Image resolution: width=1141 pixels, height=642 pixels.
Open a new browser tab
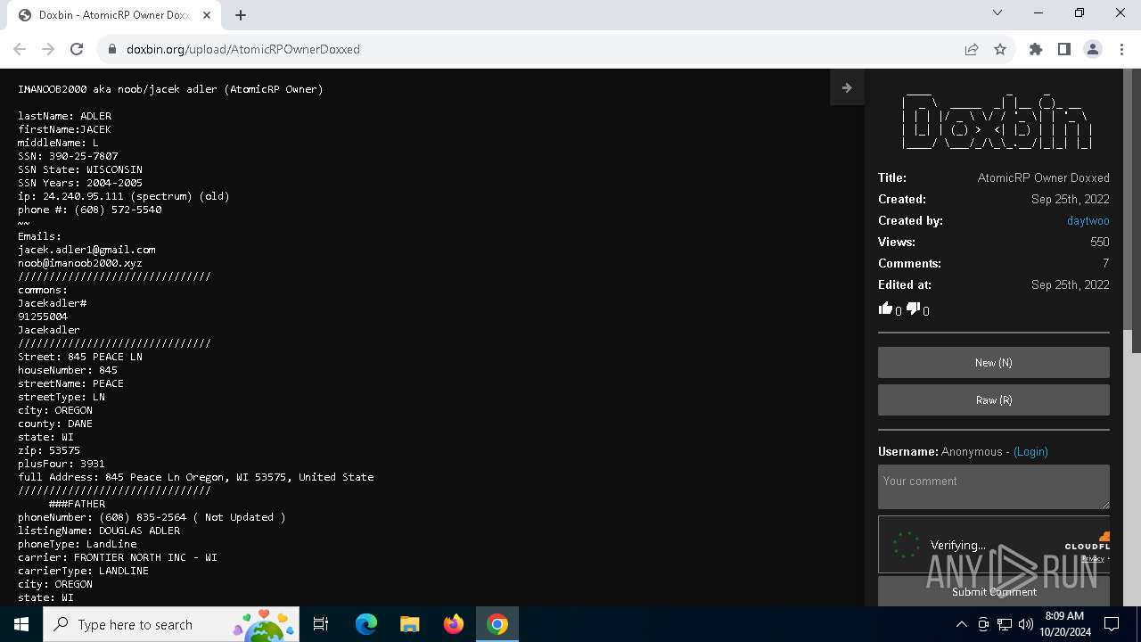[x=241, y=15]
